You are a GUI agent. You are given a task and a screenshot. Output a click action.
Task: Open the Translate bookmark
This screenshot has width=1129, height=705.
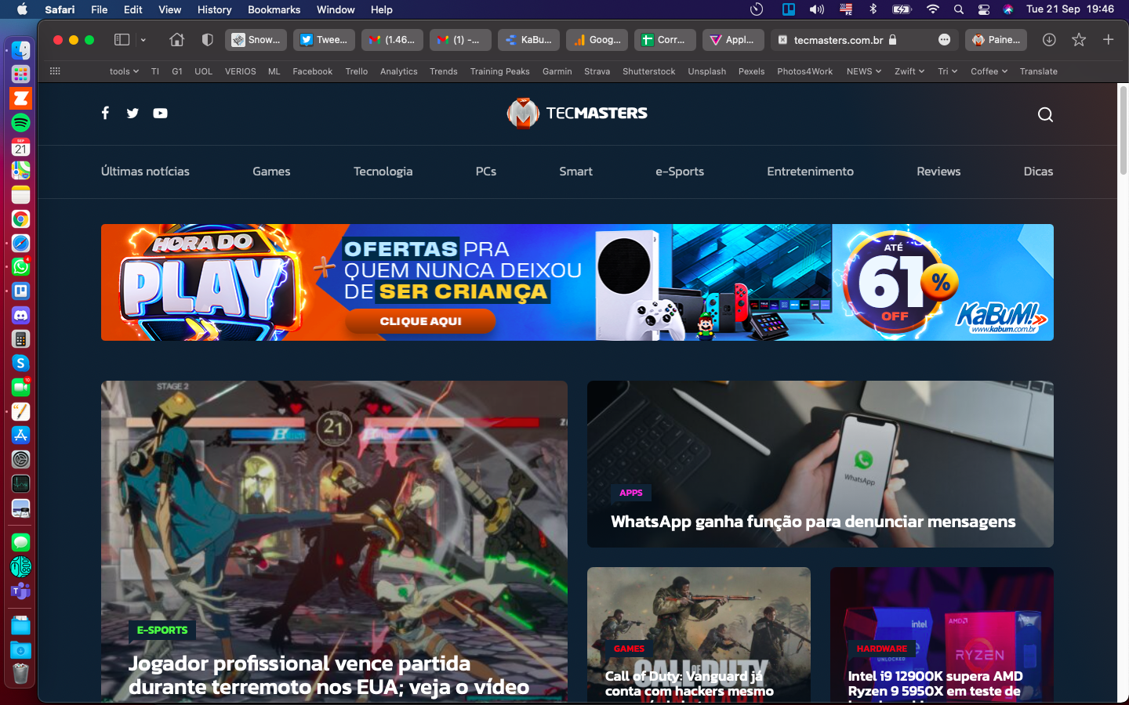(1038, 71)
